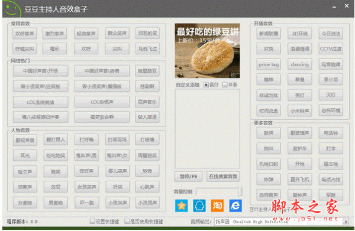Image resolution: width=355 pixels, height=231 pixels.
Task: Play 中国好声音\开场 opening sound
Action: [x=40, y=71]
